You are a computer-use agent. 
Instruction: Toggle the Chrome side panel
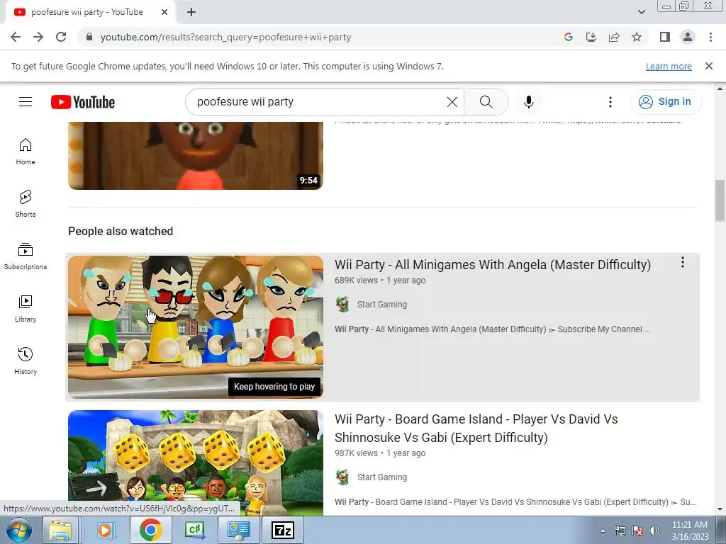[665, 37]
